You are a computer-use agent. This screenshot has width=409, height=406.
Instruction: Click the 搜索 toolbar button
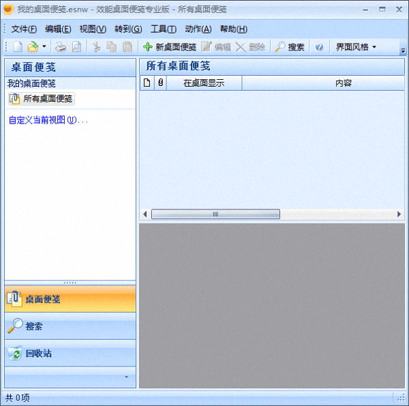point(290,47)
